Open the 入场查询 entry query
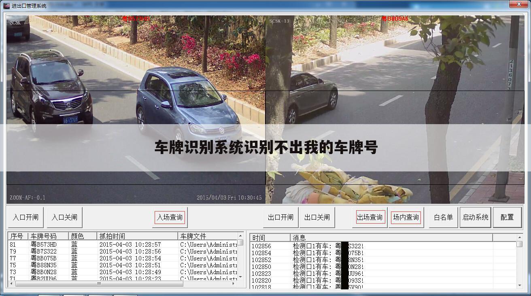 170,218
